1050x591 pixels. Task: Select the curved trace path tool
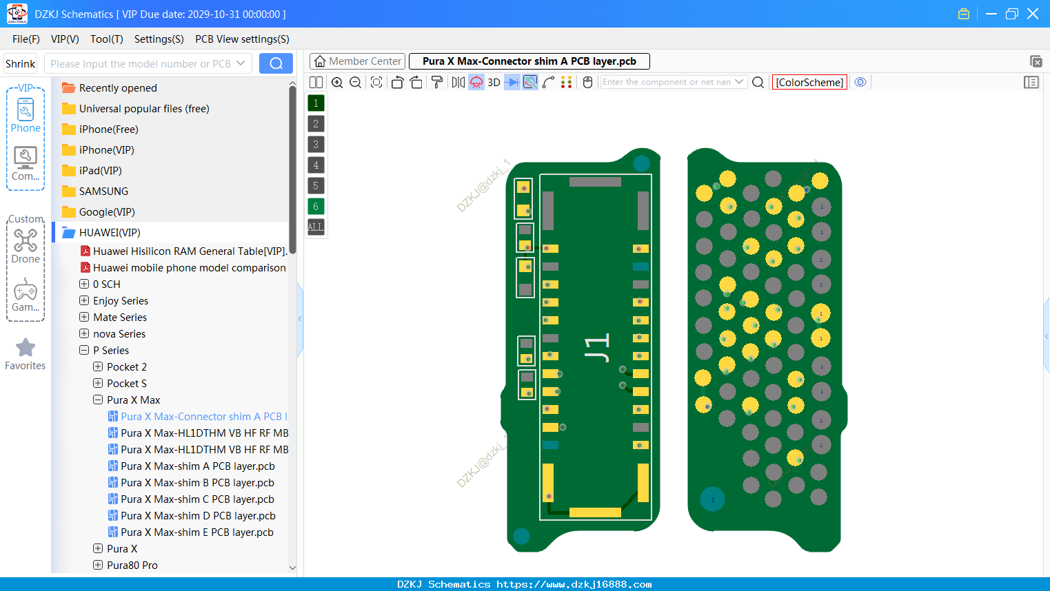(548, 82)
